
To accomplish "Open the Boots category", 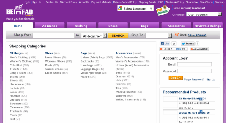I will coord(49,65).
